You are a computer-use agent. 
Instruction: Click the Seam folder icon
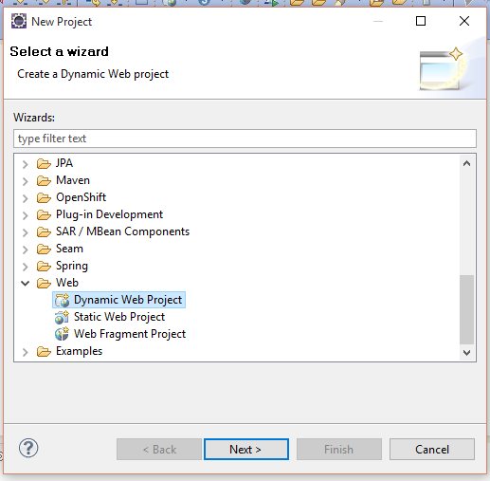coord(44,249)
